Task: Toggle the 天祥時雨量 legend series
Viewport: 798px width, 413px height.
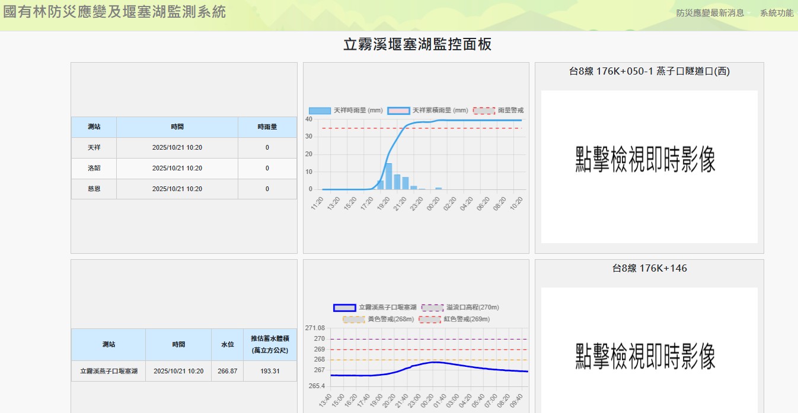Action: (x=320, y=111)
